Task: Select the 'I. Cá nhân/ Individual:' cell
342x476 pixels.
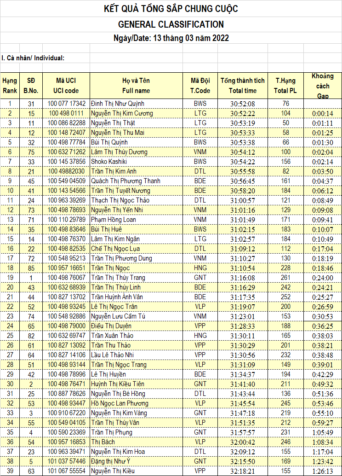Action: pyautogui.click(x=33, y=58)
